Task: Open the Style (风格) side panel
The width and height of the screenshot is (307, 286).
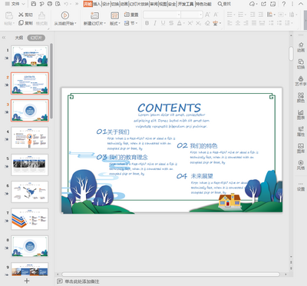Action: (x=301, y=165)
